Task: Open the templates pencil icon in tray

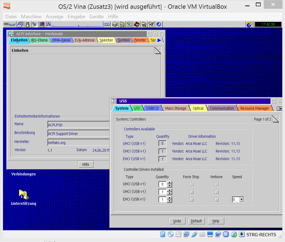Action: tap(151, 24)
